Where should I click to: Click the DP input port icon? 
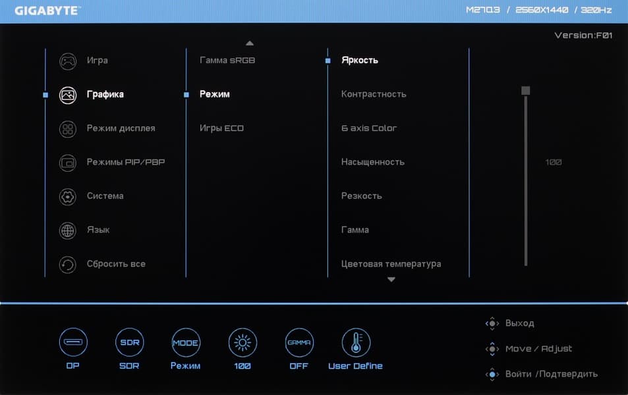pyautogui.click(x=73, y=342)
